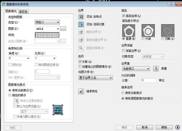Viewport: 182px width, 131px height.
Task: Select the 外部 island style thumbnail
Action: pos(148,31)
